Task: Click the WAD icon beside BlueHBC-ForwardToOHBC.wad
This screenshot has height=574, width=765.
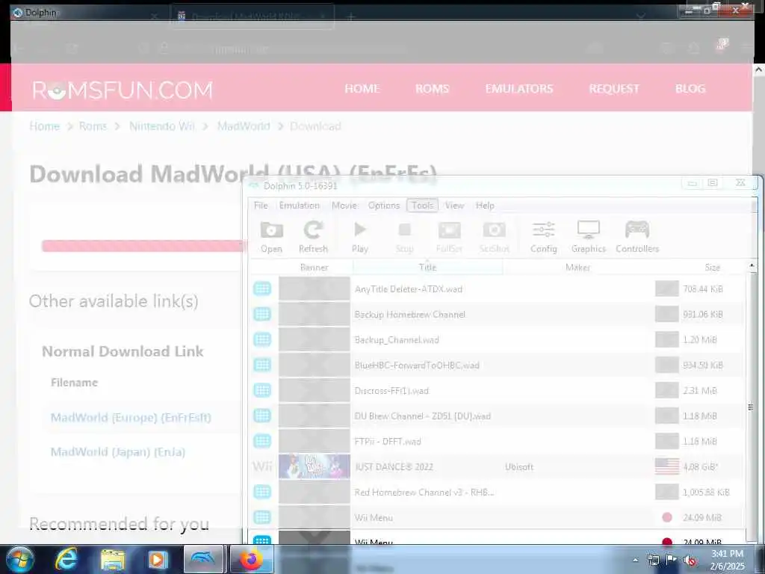Action: (262, 365)
